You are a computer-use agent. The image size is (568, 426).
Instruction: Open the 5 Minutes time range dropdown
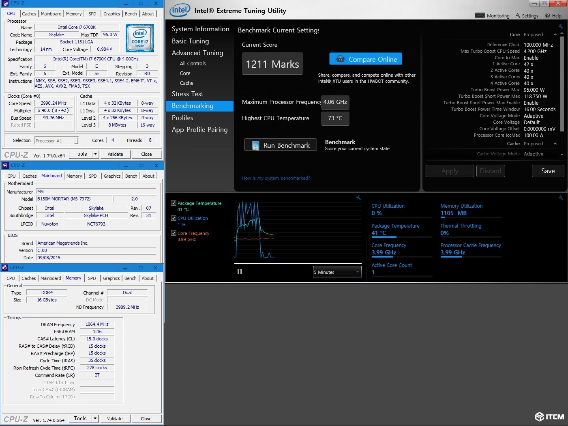click(337, 272)
